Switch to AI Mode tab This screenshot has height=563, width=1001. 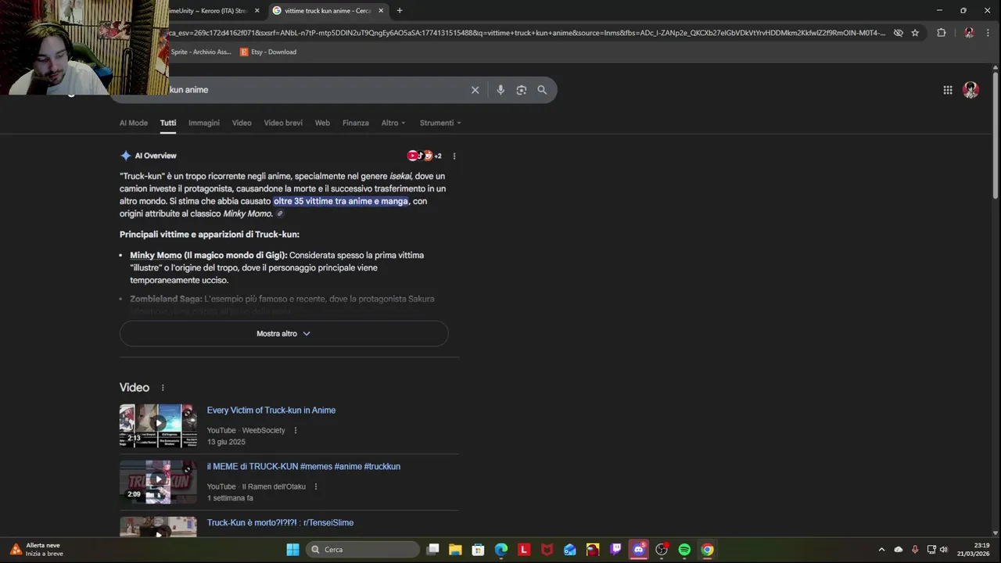click(x=134, y=123)
